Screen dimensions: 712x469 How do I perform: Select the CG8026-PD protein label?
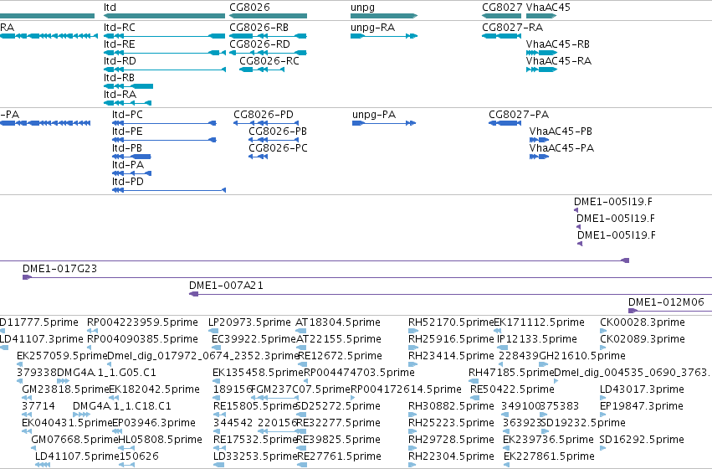tap(264, 115)
